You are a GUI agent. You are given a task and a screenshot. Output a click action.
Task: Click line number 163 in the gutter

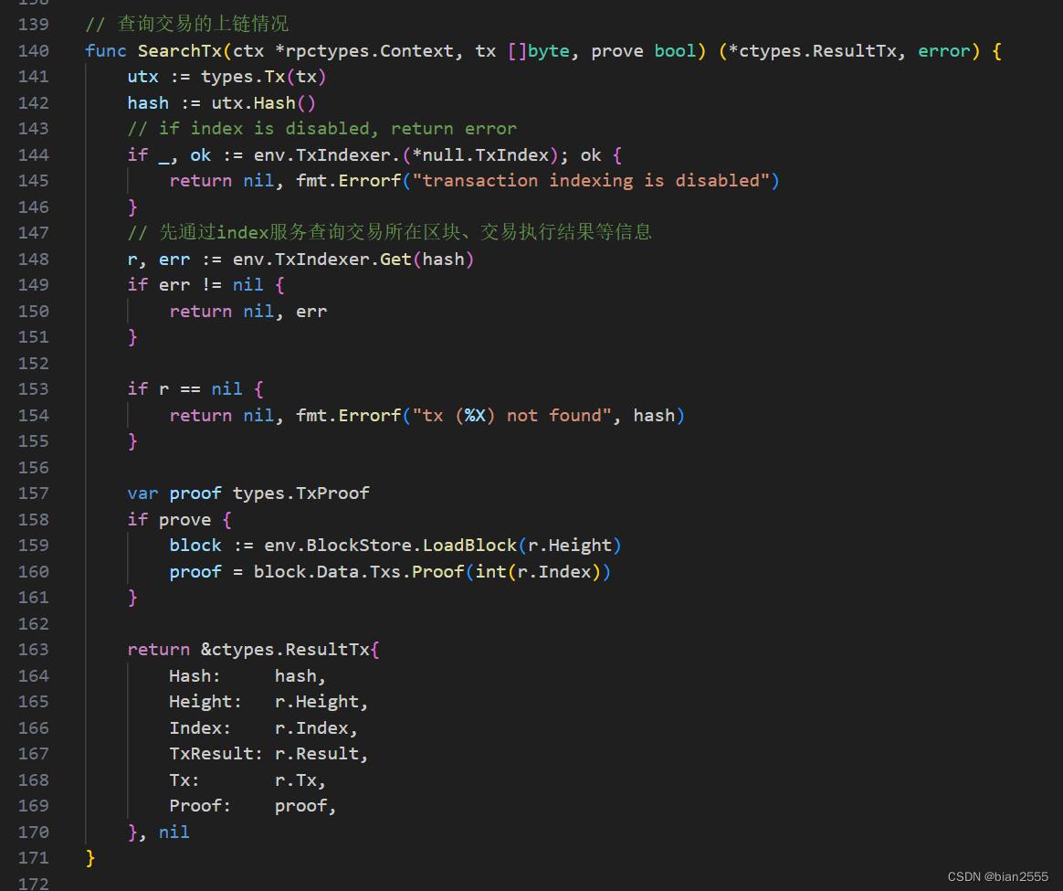click(33, 650)
